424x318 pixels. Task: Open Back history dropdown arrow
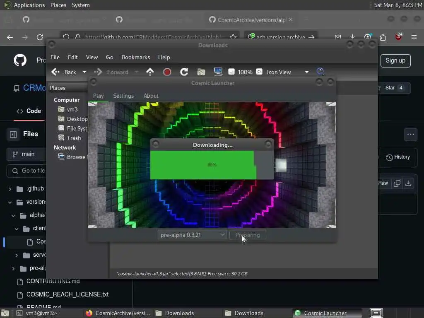(84, 72)
